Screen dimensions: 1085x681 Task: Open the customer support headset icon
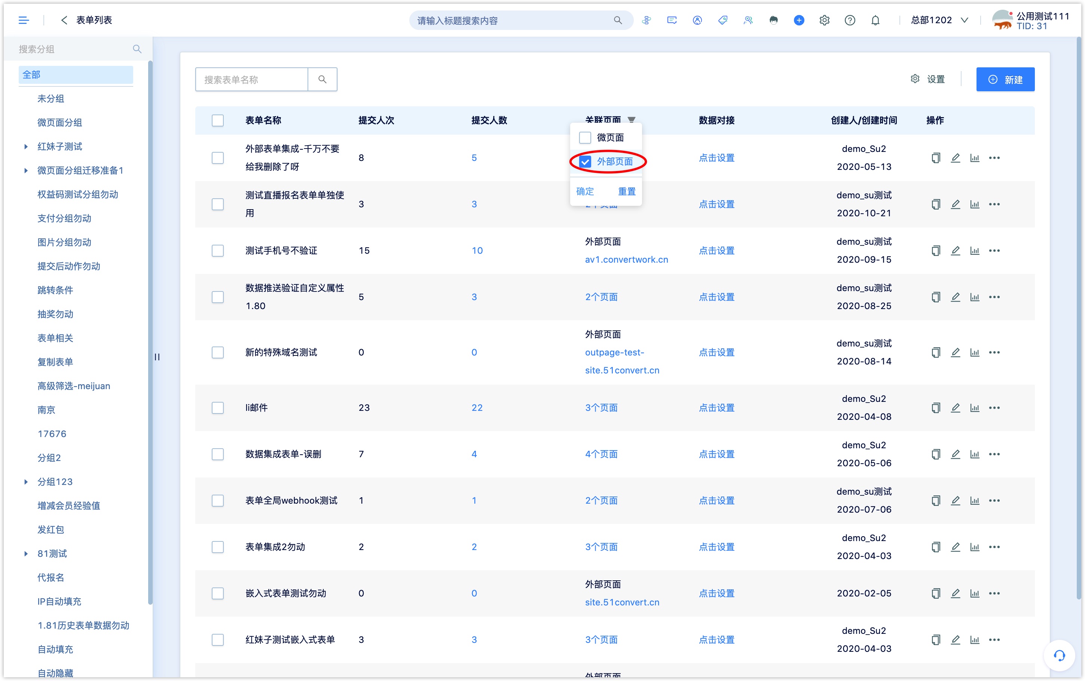tap(1059, 655)
